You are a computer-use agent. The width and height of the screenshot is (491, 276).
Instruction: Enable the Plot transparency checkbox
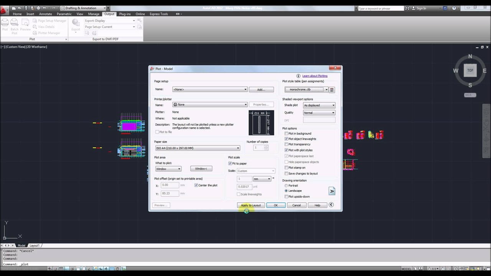pos(286,144)
